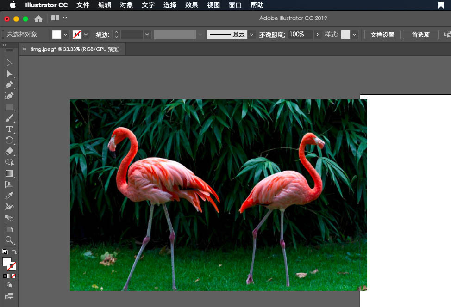Viewport: 451px width, 307px height.
Task: Click the 首选项 button
Action: pos(420,35)
